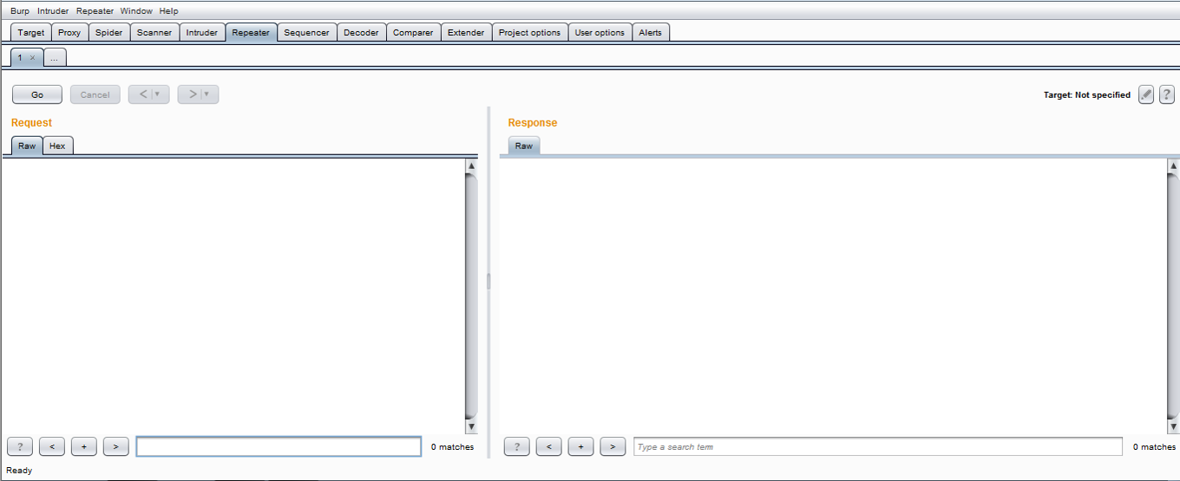This screenshot has width=1180, height=481.
Task: Close Repeater tab 1 with x
Action: click(x=32, y=57)
